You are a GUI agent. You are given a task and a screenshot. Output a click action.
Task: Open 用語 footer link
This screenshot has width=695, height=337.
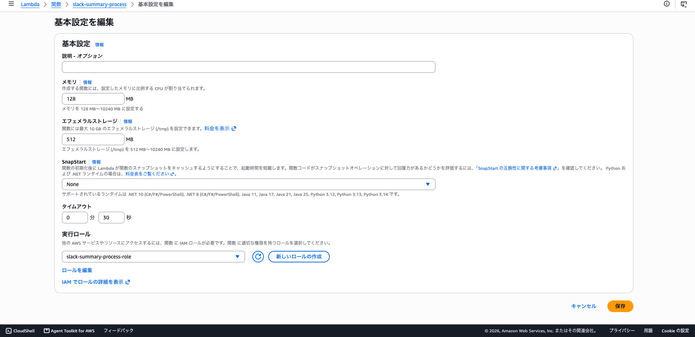[x=648, y=331]
